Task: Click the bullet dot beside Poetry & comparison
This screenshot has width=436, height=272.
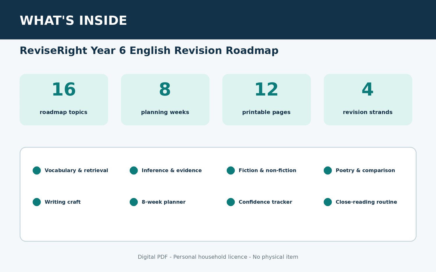Action: [328, 170]
